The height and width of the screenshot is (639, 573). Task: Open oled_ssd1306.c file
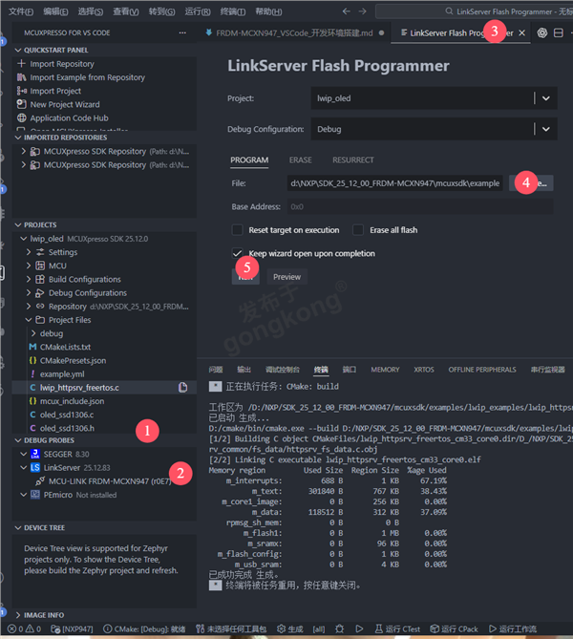(67, 415)
